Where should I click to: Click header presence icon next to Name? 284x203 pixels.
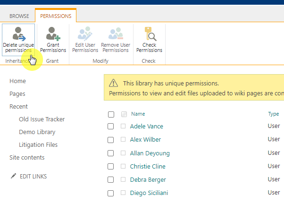click(x=124, y=114)
